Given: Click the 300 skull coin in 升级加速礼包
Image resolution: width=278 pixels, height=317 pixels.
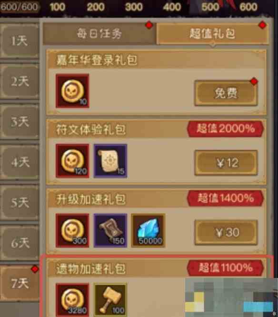Looking at the screenshot, I should (72, 230).
